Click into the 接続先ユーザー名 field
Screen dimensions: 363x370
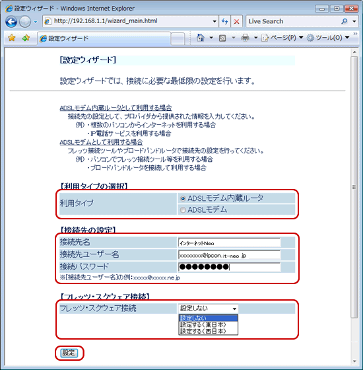[230, 255]
